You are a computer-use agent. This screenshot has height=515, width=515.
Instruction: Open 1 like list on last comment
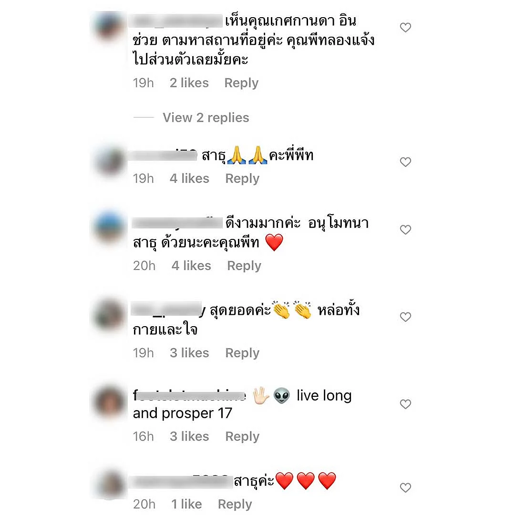(x=186, y=504)
